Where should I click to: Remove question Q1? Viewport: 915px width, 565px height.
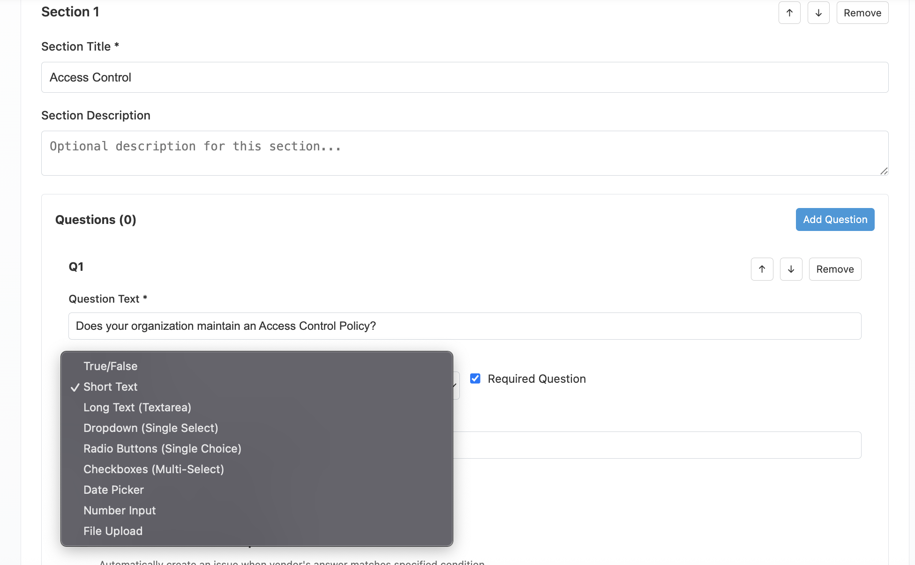[834, 269]
